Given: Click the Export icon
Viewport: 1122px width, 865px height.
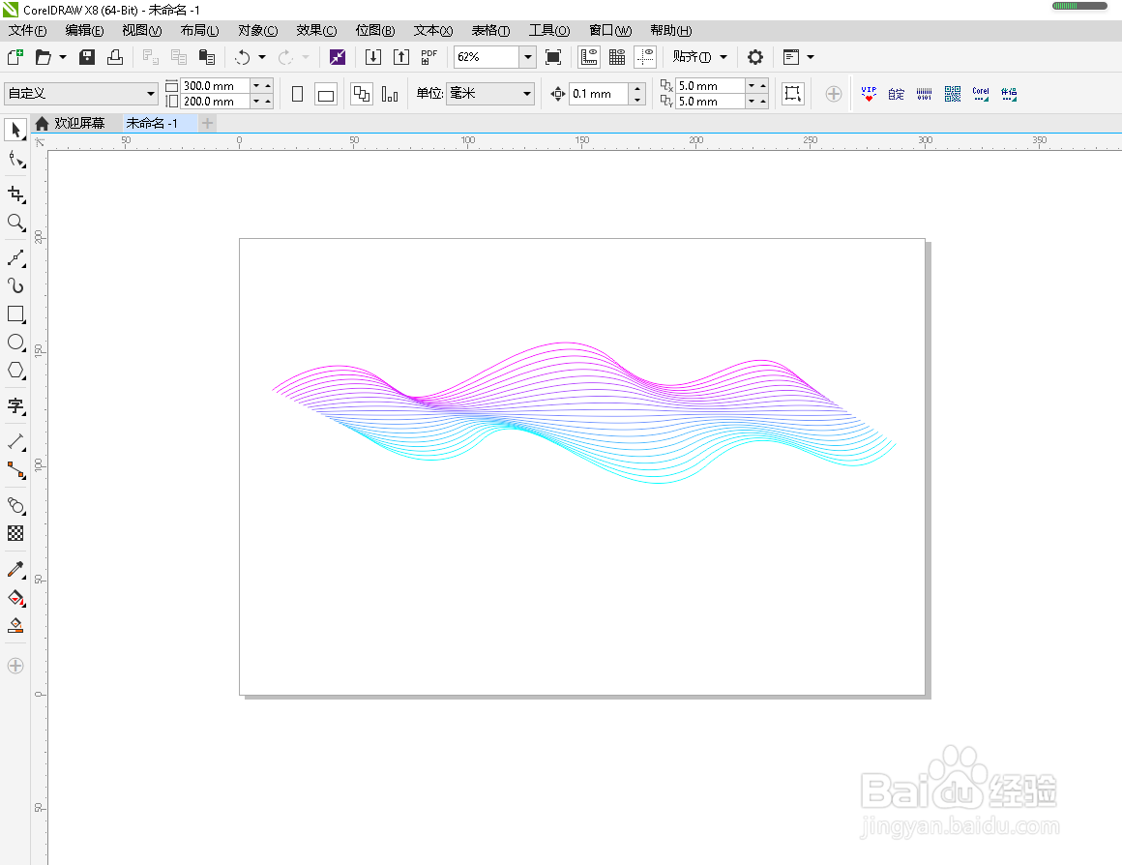Looking at the screenshot, I should point(401,57).
